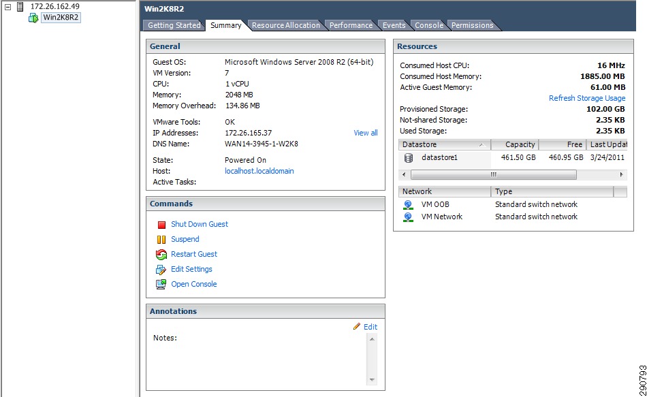Click the VM Network globe icon
The width and height of the screenshot is (647, 397).
click(x=408, y=217)
